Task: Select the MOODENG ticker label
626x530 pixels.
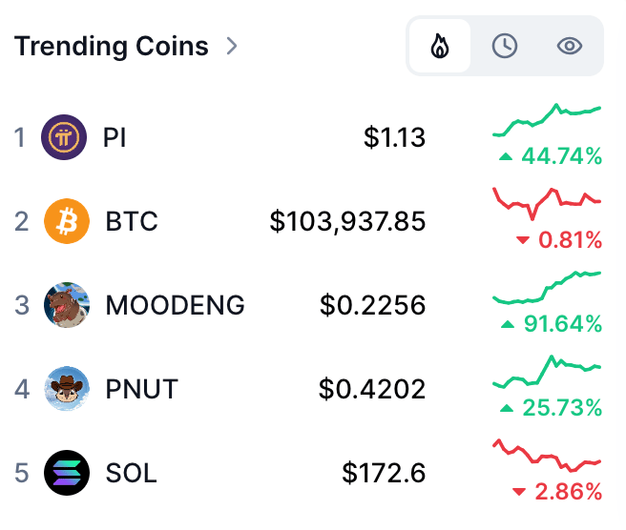Action: pos(176,305)
